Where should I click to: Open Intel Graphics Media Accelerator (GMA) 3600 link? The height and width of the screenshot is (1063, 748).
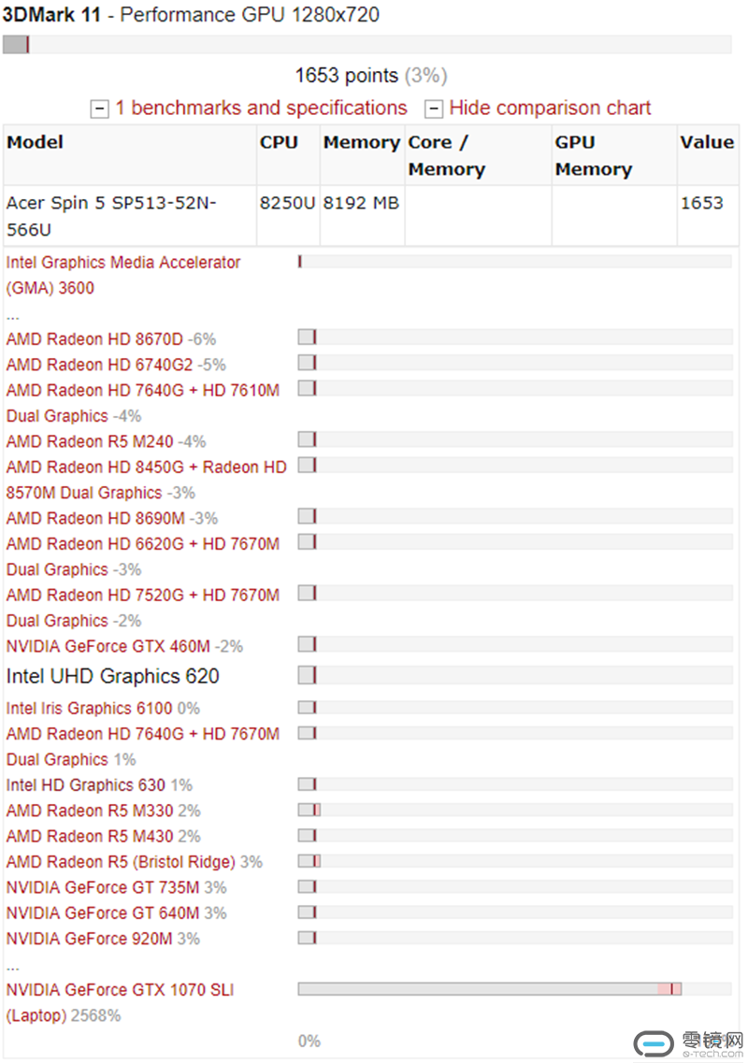122,275
